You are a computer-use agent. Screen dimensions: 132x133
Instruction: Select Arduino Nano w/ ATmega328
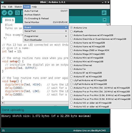pos(100,43)
